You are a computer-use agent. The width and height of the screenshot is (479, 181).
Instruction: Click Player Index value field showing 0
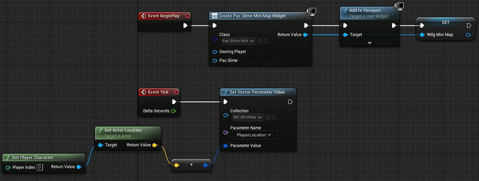tap(40, 167)
